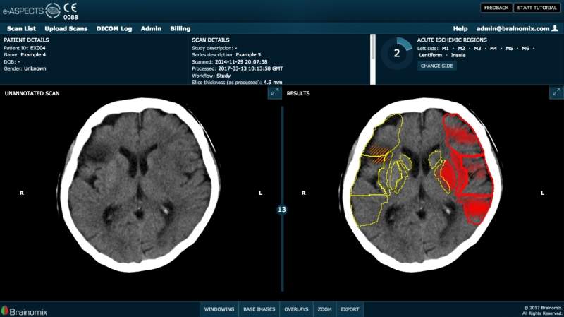The height and width of the screenshot is (317, 564).
Task: Go to the Scan List page
Action: pyautogui.click(x=22, y=29)
